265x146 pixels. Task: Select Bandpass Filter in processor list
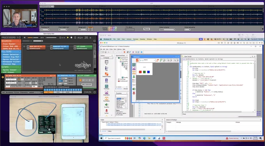coord(11,62)
